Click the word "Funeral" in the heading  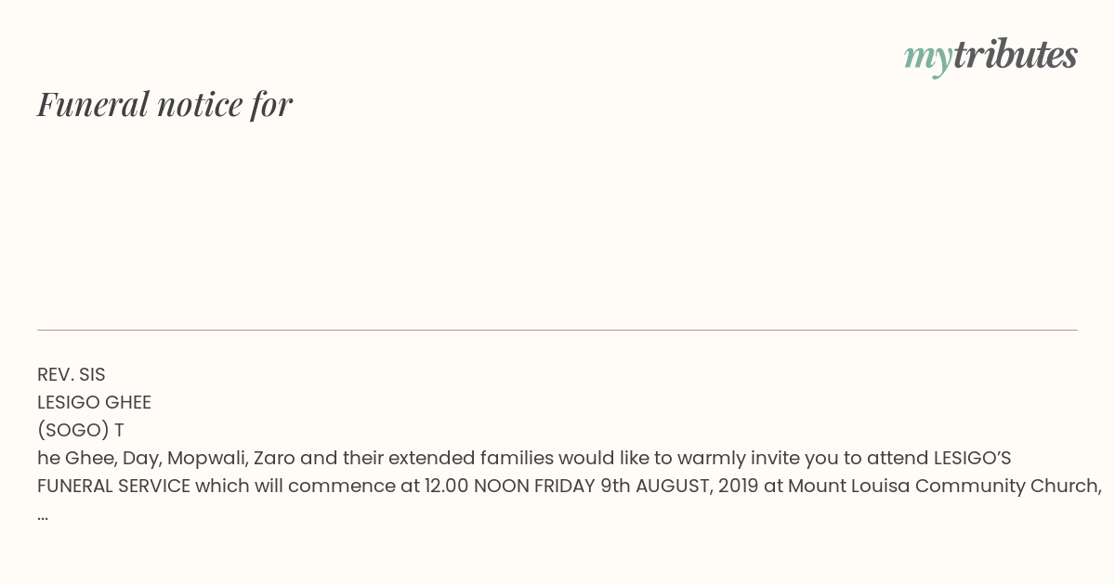click(93, 104)
